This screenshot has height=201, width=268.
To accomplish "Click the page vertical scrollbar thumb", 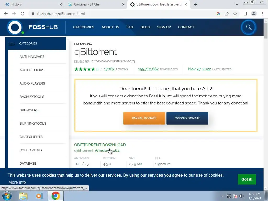I will 266,31.
